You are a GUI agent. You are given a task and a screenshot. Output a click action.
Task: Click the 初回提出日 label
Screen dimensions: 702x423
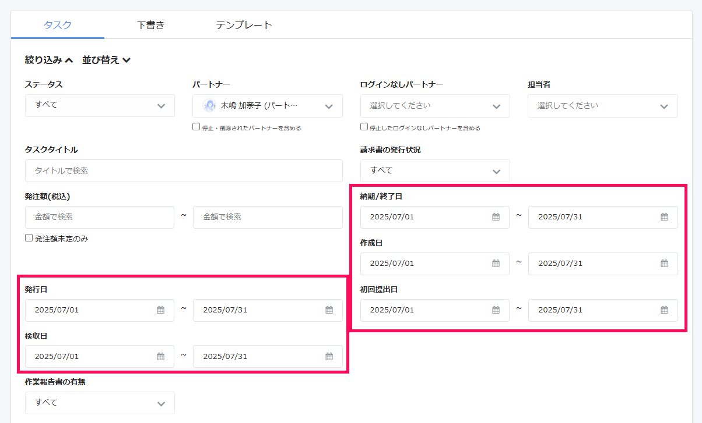[x=379, y=289]
